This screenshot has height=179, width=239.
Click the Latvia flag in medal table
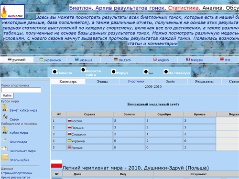[69, 147]
